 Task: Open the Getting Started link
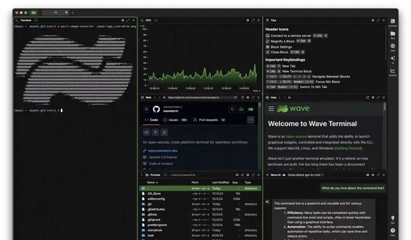click(x=348, y=148)
